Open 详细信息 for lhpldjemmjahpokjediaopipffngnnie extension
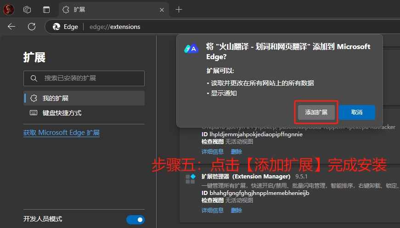This screenshot has height=228, width=400. (x=213, y=151)
